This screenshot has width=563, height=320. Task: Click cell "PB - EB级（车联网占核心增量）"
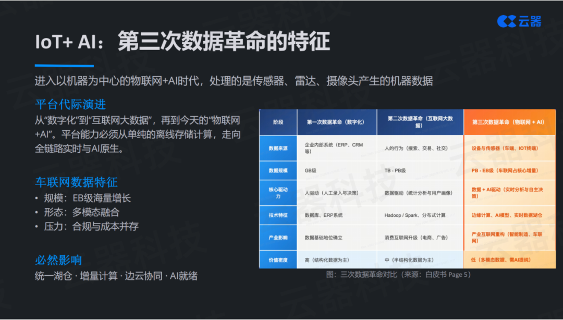(x=509, y=170)
